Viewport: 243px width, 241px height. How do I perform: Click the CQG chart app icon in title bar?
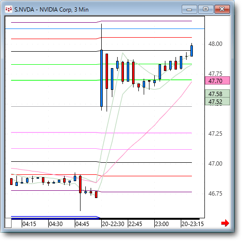pyautogui.click(x=9, y=9)
